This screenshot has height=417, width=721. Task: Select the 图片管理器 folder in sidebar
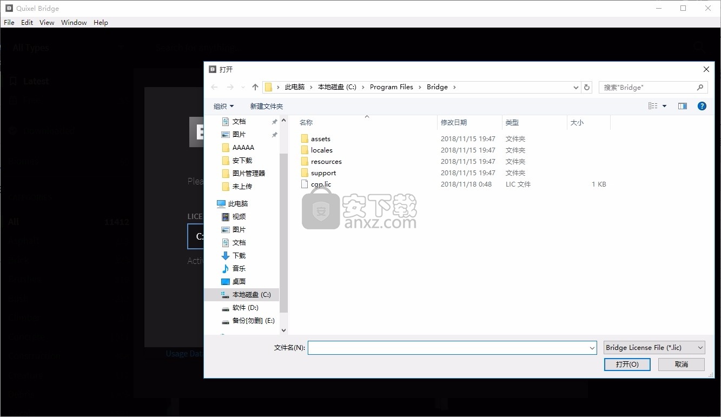(x=248, y=174)
